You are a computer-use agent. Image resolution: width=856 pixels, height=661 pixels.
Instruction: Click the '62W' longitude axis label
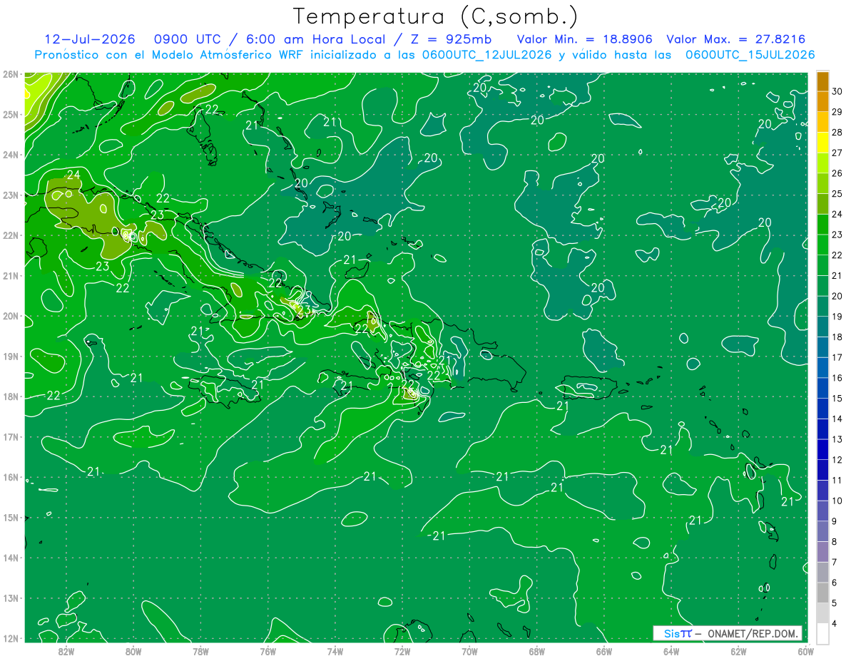point(738,652)
